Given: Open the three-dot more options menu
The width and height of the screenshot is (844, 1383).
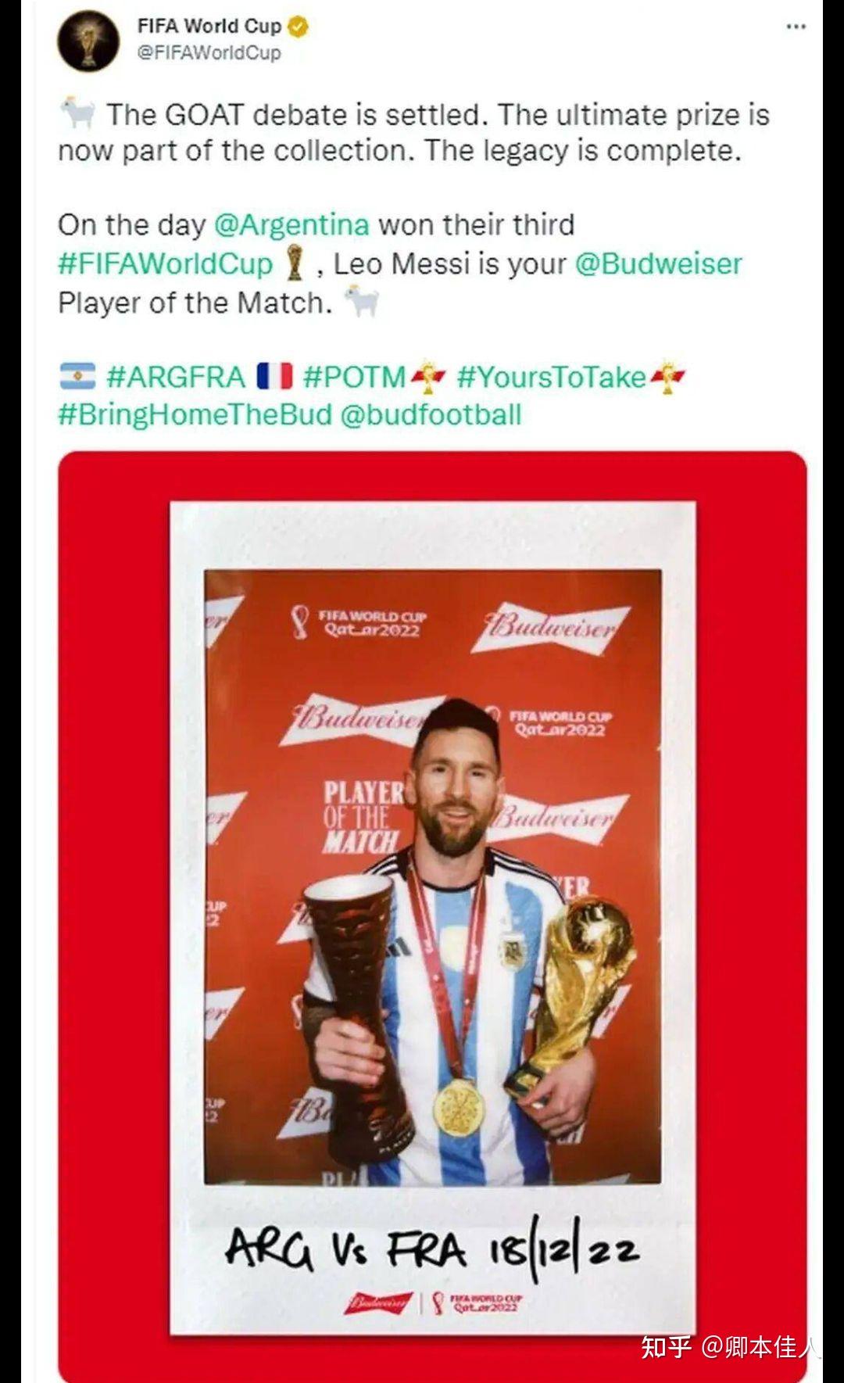Looking at the screenshot, I should (x=796, y=27).
